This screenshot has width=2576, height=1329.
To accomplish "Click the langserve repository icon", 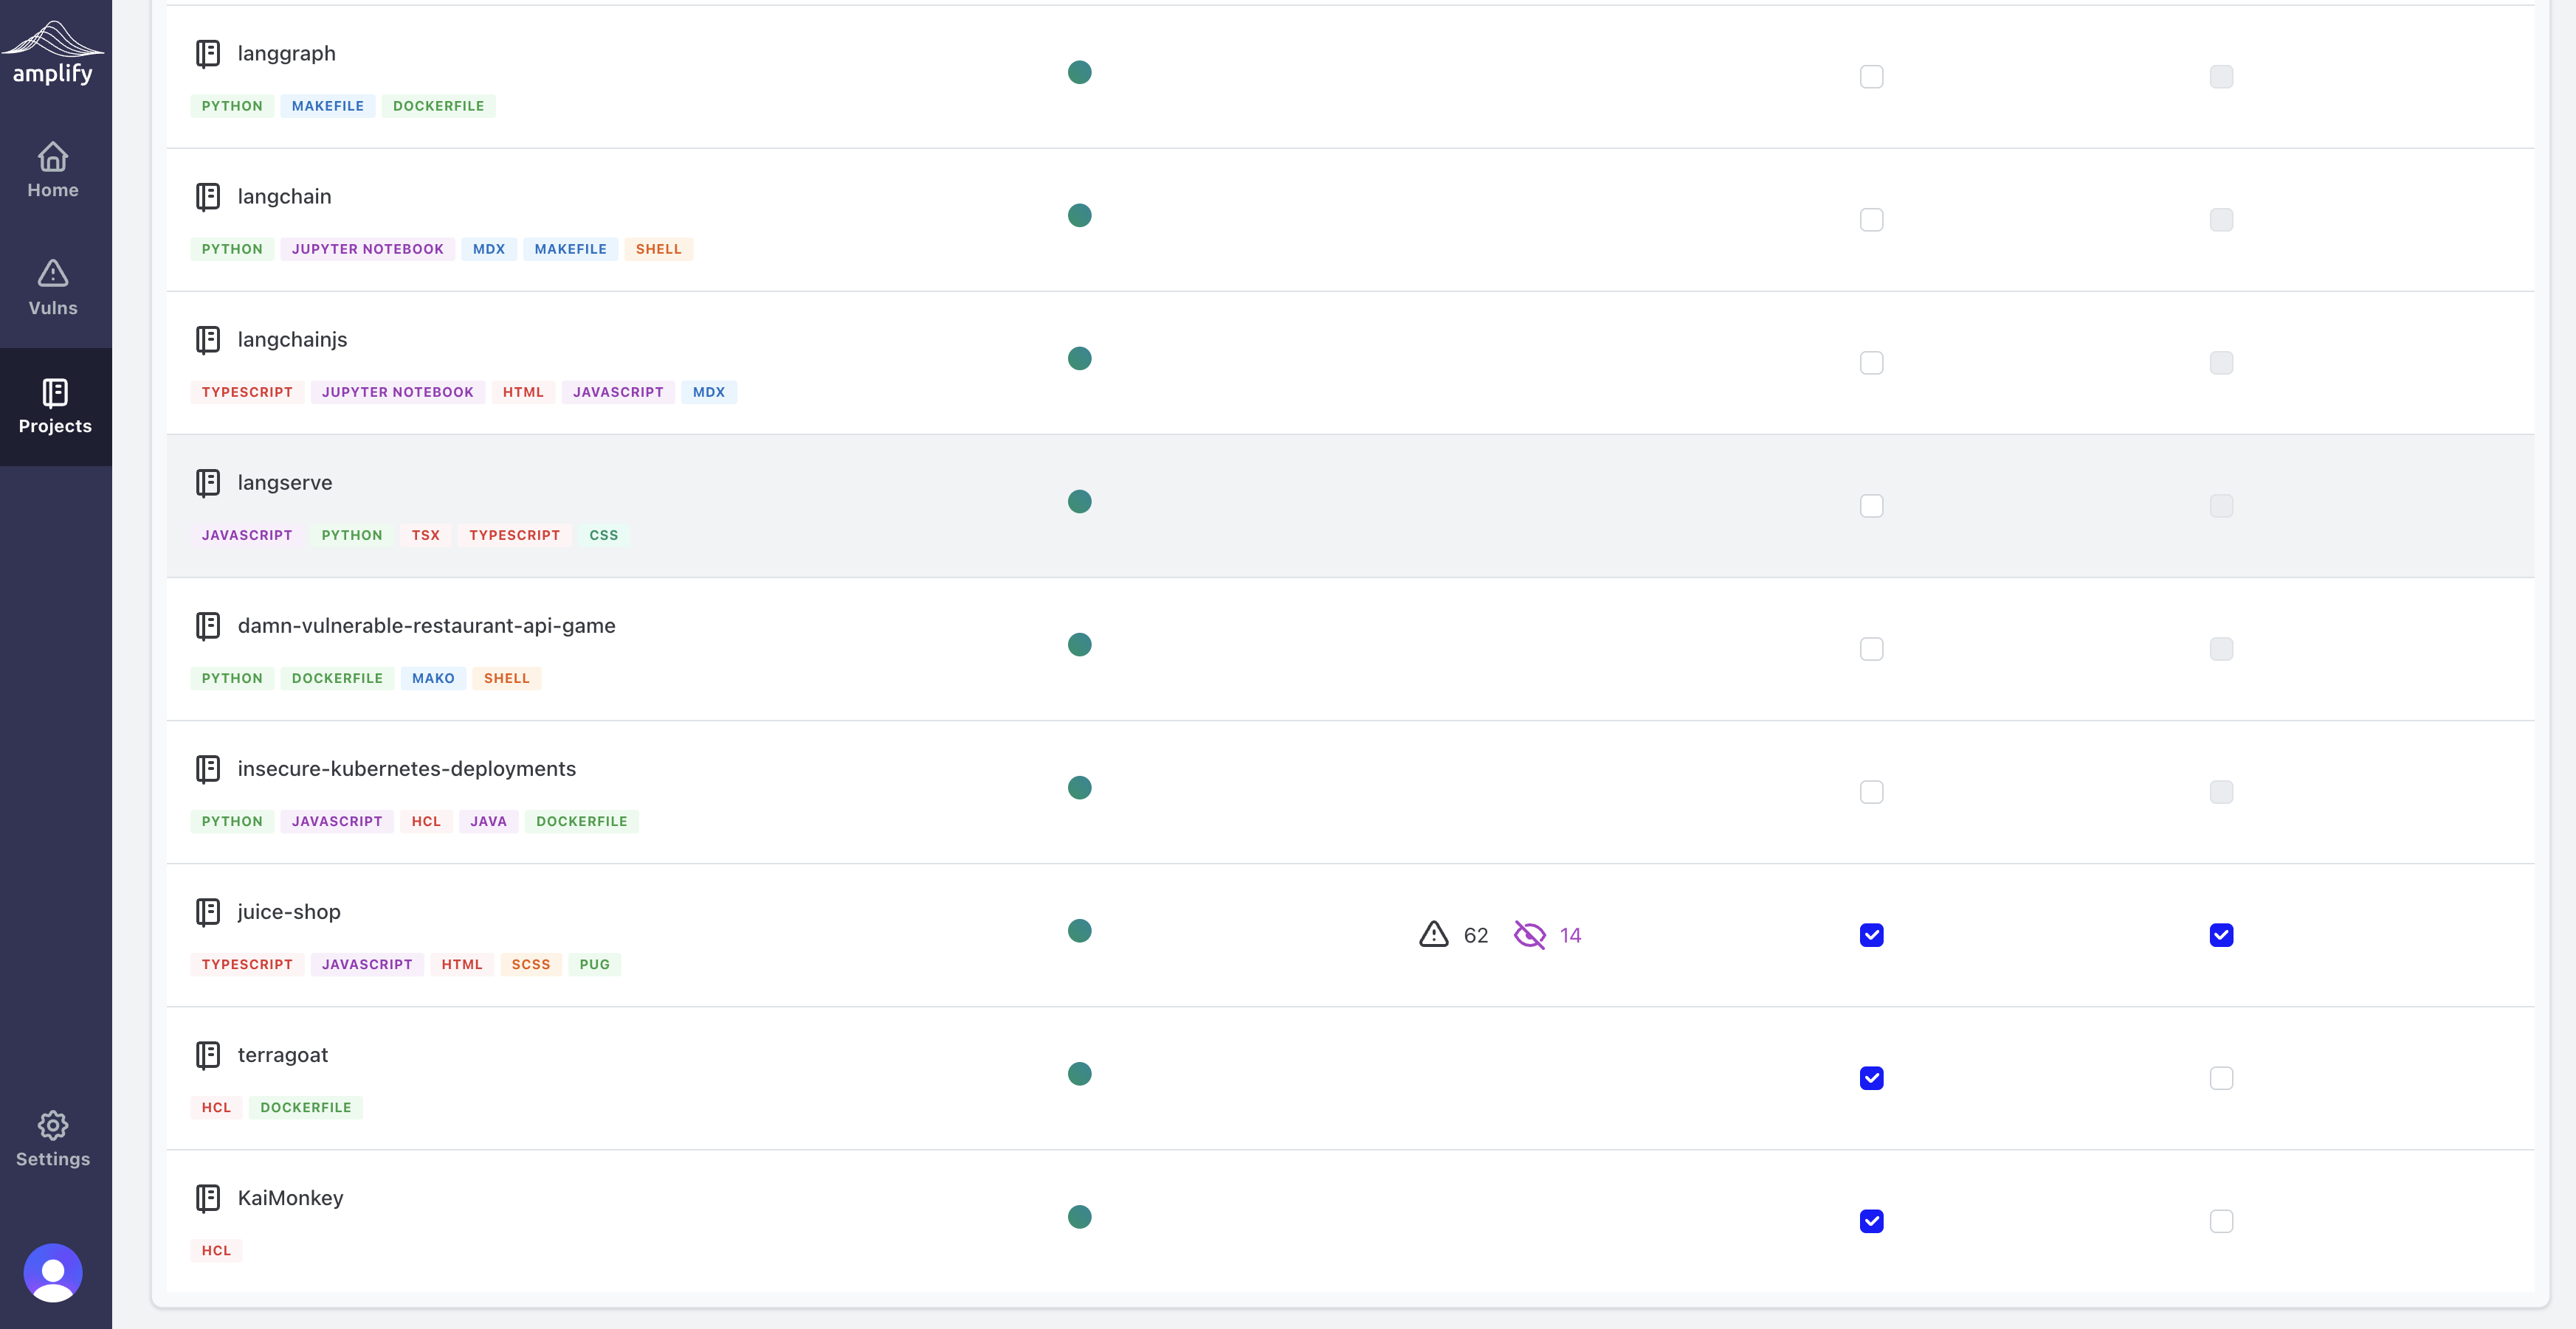I will point(208,482).
